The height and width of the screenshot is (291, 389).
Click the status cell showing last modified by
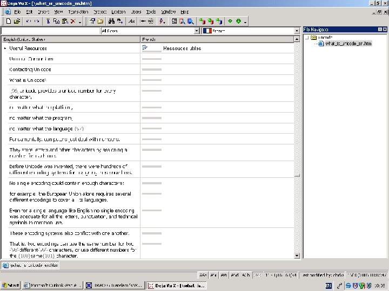click(x=322, y=275)
